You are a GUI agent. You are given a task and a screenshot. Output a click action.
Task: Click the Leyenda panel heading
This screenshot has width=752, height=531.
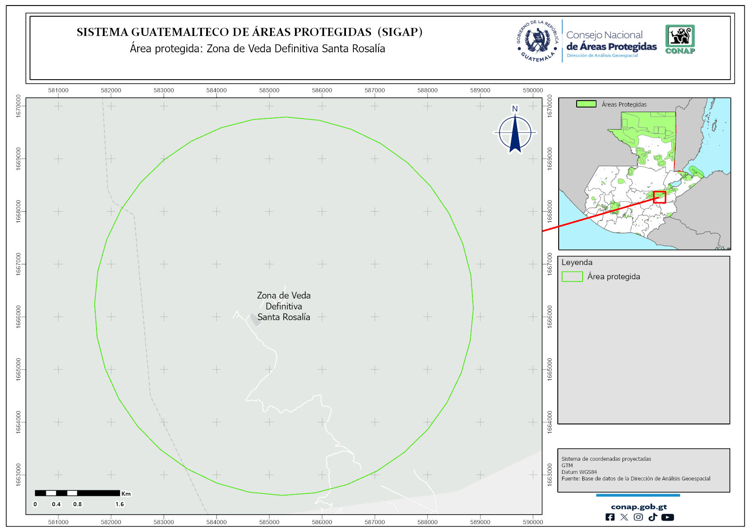click(577, 263)
